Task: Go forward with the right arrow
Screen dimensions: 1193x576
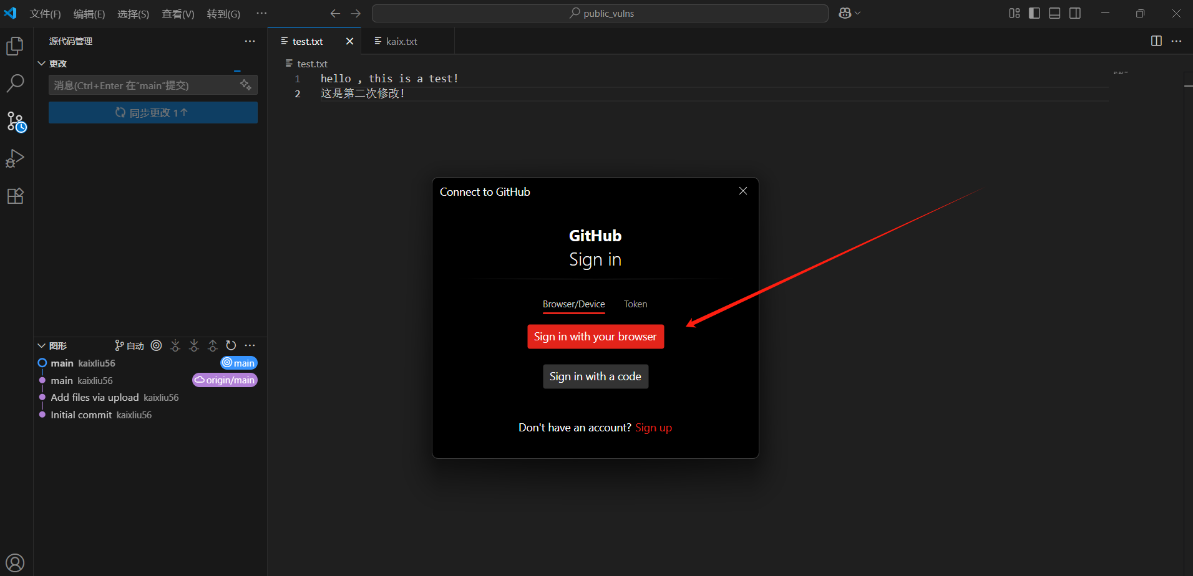Action: click(356, 13)
